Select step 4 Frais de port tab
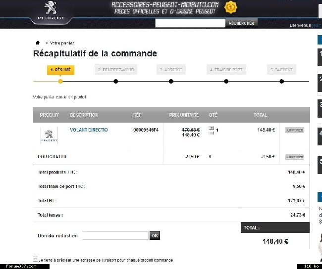Viewport: 322px width, 269px height. (226, 70)
